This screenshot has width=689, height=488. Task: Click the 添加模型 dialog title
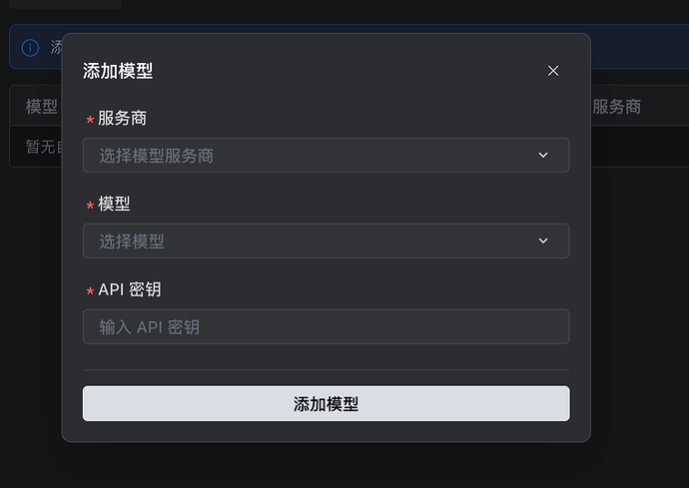118,71
